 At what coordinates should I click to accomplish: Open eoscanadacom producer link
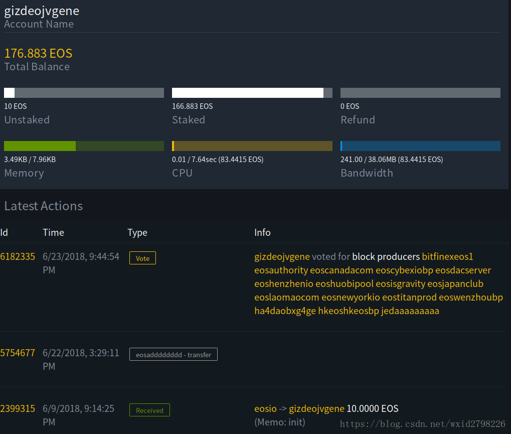click(342, 270)
